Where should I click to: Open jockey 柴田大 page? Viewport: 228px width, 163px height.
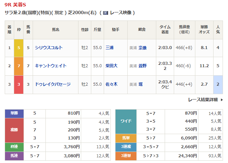(x=111, y=66)
